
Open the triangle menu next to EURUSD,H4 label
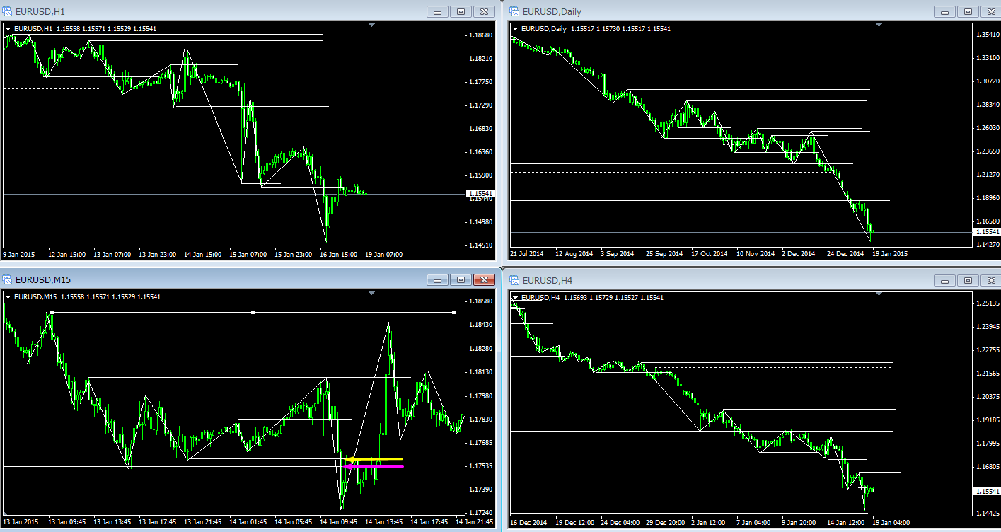(514, 297)
